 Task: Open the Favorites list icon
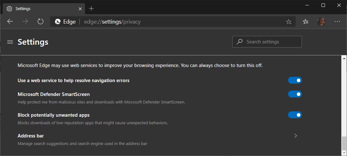[x=306, y=21]
